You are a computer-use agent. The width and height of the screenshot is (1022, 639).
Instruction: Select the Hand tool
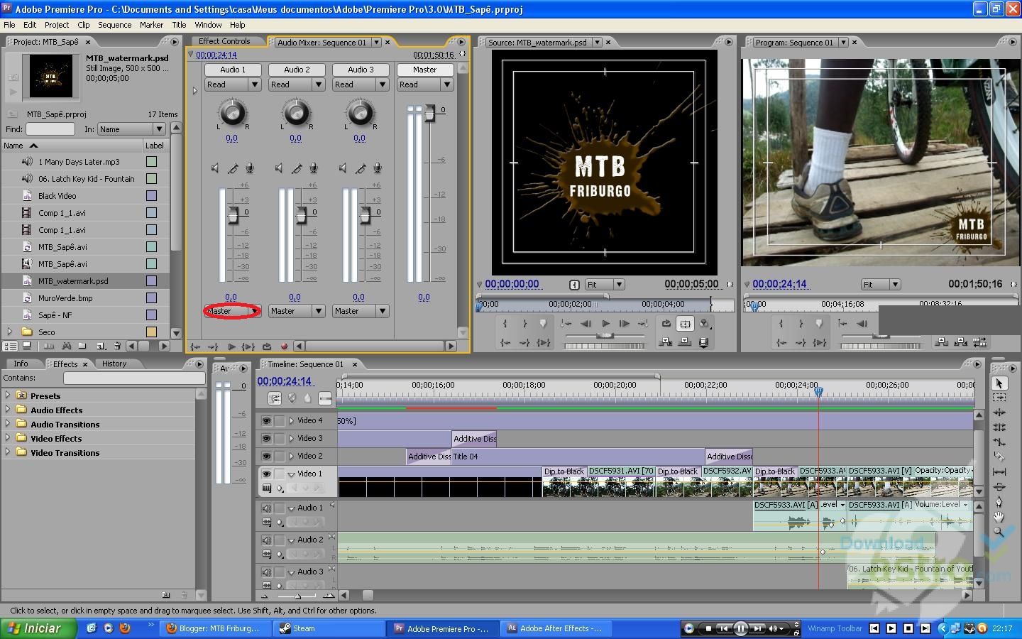pyautogui.click(x=999, y=516)
